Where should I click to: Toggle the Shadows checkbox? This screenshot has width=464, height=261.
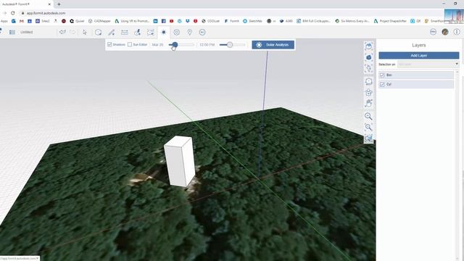[109, 44]
